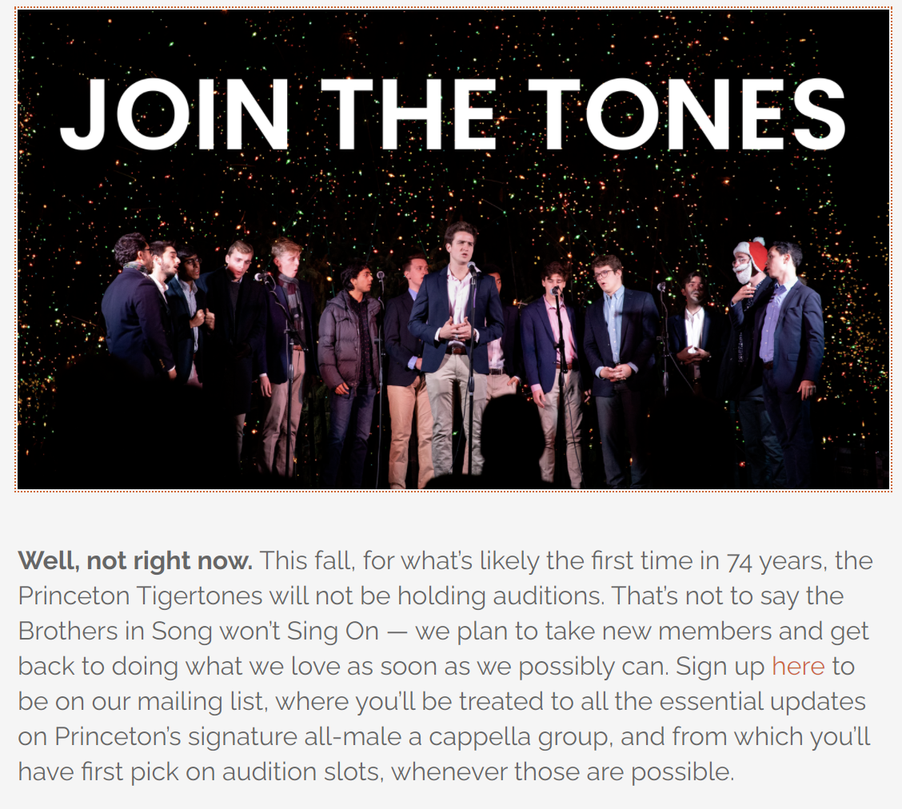Viewport: 902px width, 809px height.
Task: Click the singer with glasses in light blue shirt
Action: click(x=617, y=368)
